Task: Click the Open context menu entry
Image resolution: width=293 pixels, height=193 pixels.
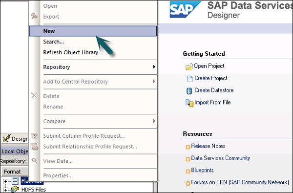Action: click(x=50, y=6)
